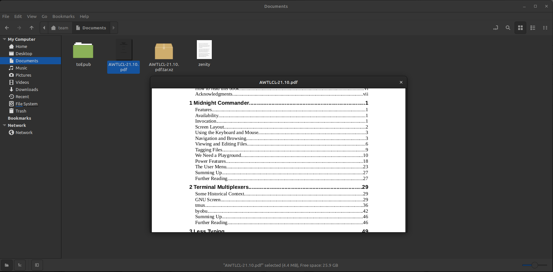Collapse the Network section triangle
553x272 pixels.
pos(5,125)
